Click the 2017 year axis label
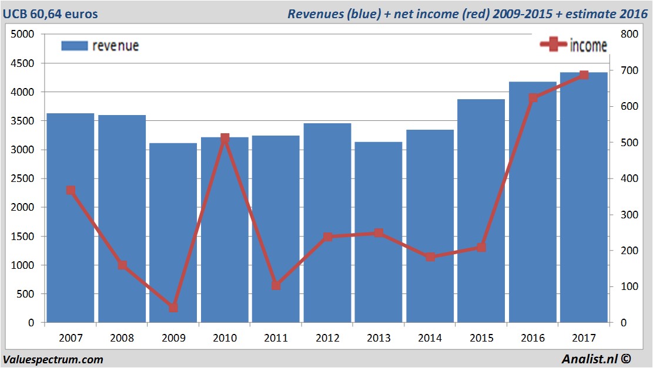The image size is (653, 368). 584,338
